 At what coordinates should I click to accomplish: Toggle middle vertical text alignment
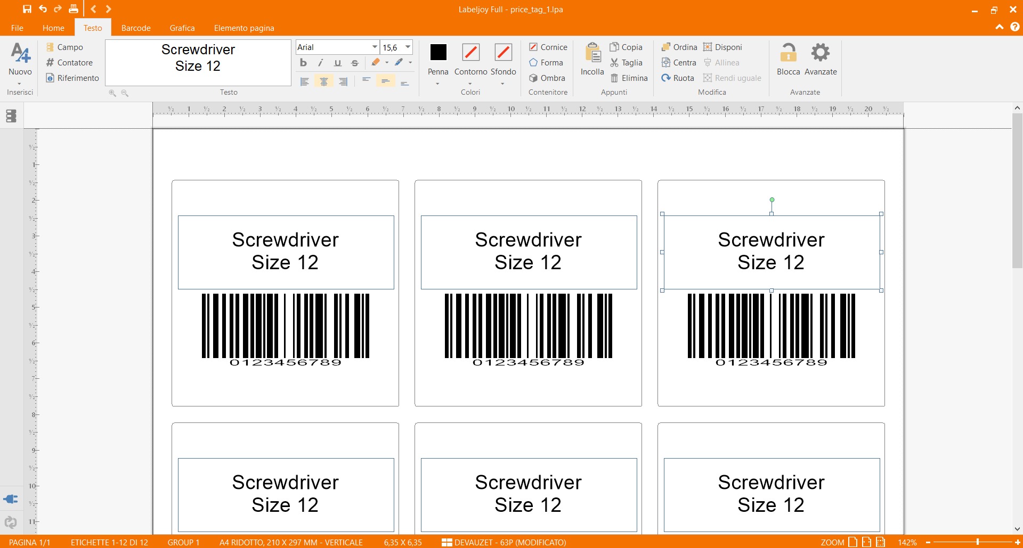click(x=385, y=81)
